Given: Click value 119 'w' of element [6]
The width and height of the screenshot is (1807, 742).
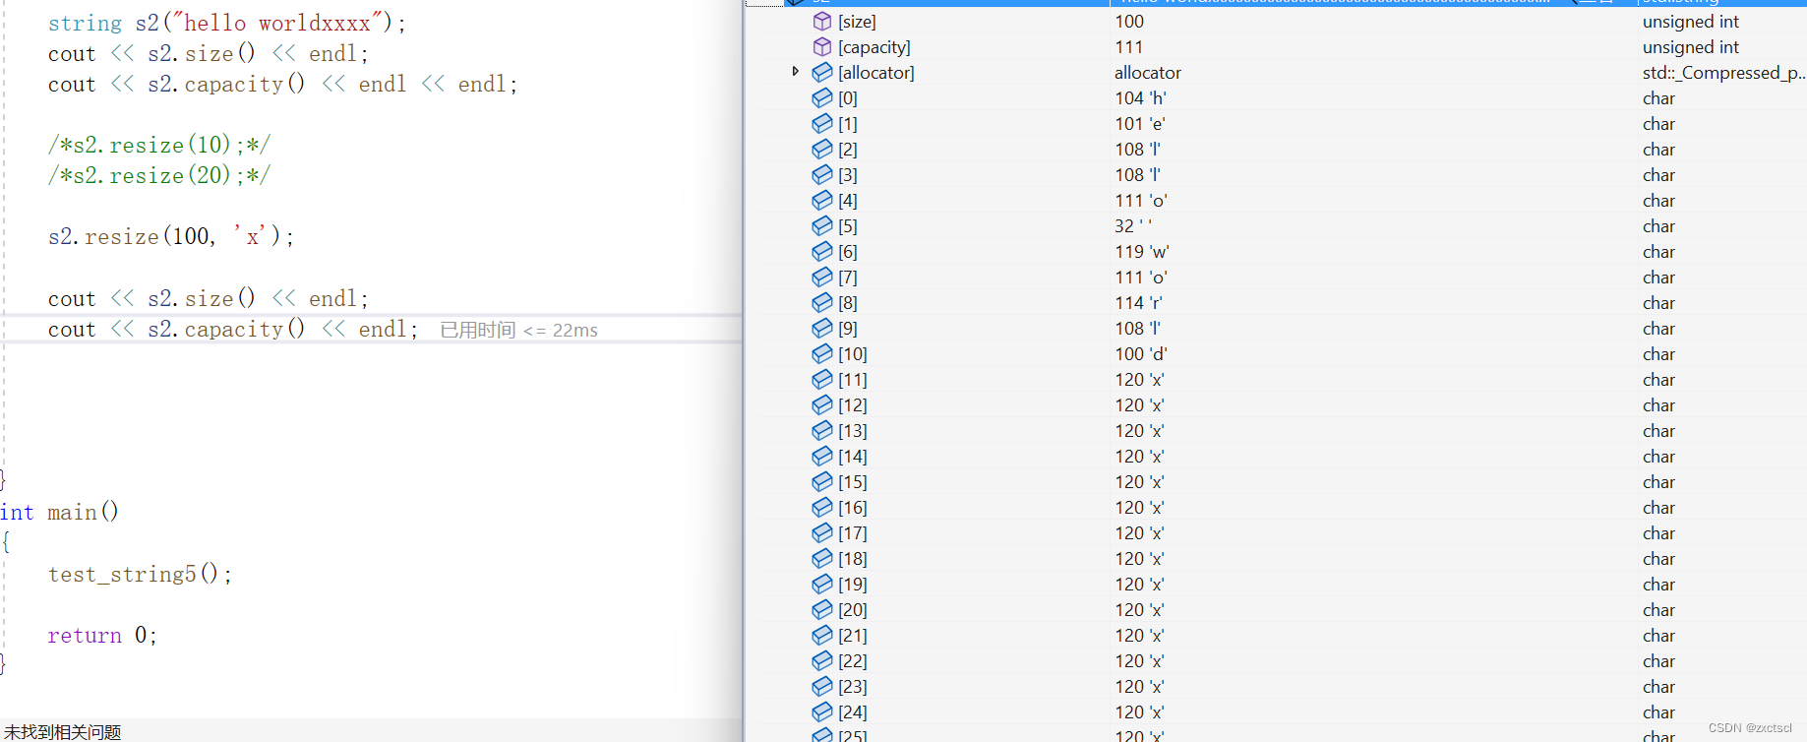Looking at the screenshot, I should [x=1142, y=252].
